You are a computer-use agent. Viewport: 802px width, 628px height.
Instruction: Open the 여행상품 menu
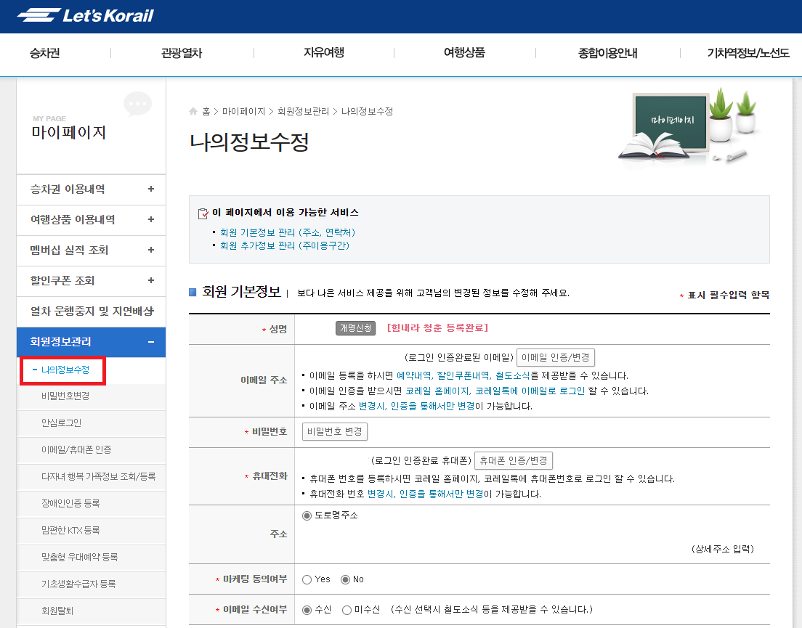pyautogui.click(x=465, y=53)
